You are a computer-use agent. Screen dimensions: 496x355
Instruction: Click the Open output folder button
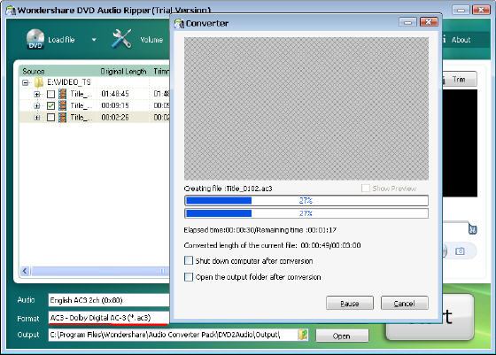pos(342,336)
